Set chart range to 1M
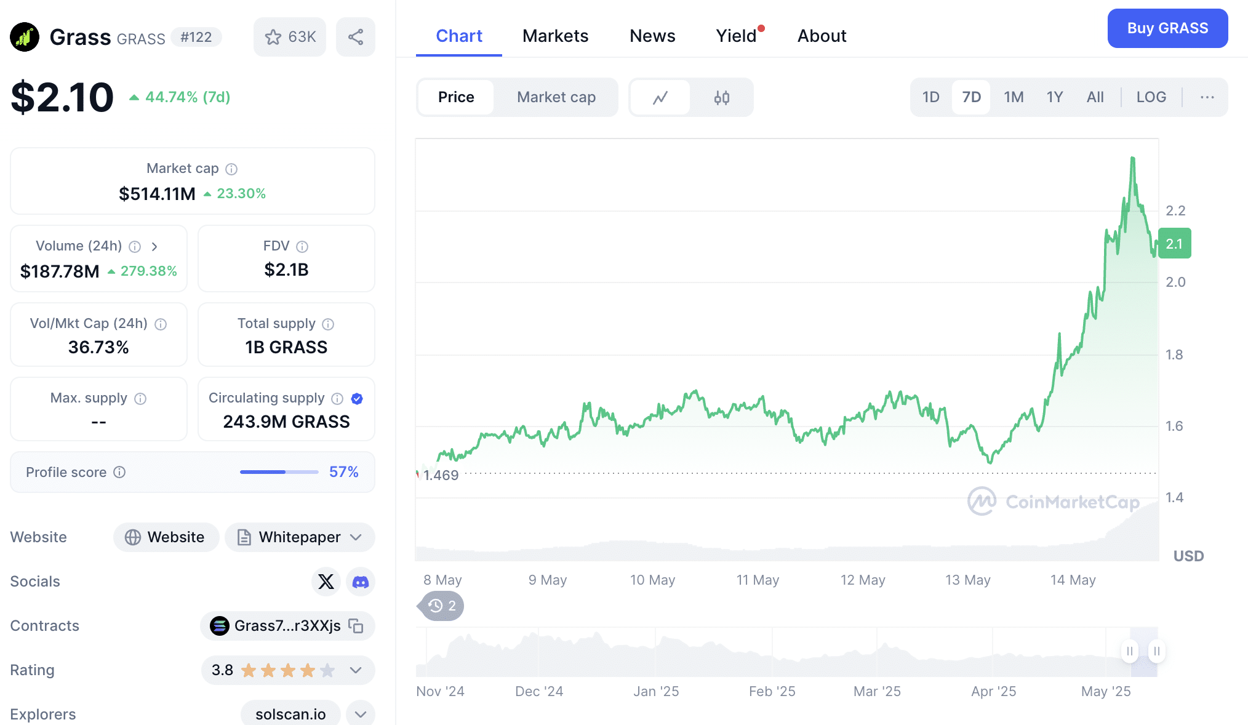1248x725 pixels. coord(1014,97)
